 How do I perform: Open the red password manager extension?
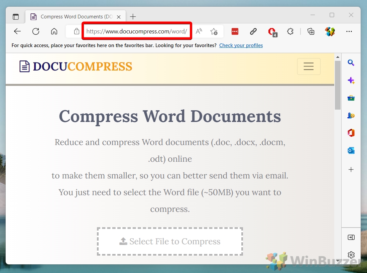(x=235, y=31)
